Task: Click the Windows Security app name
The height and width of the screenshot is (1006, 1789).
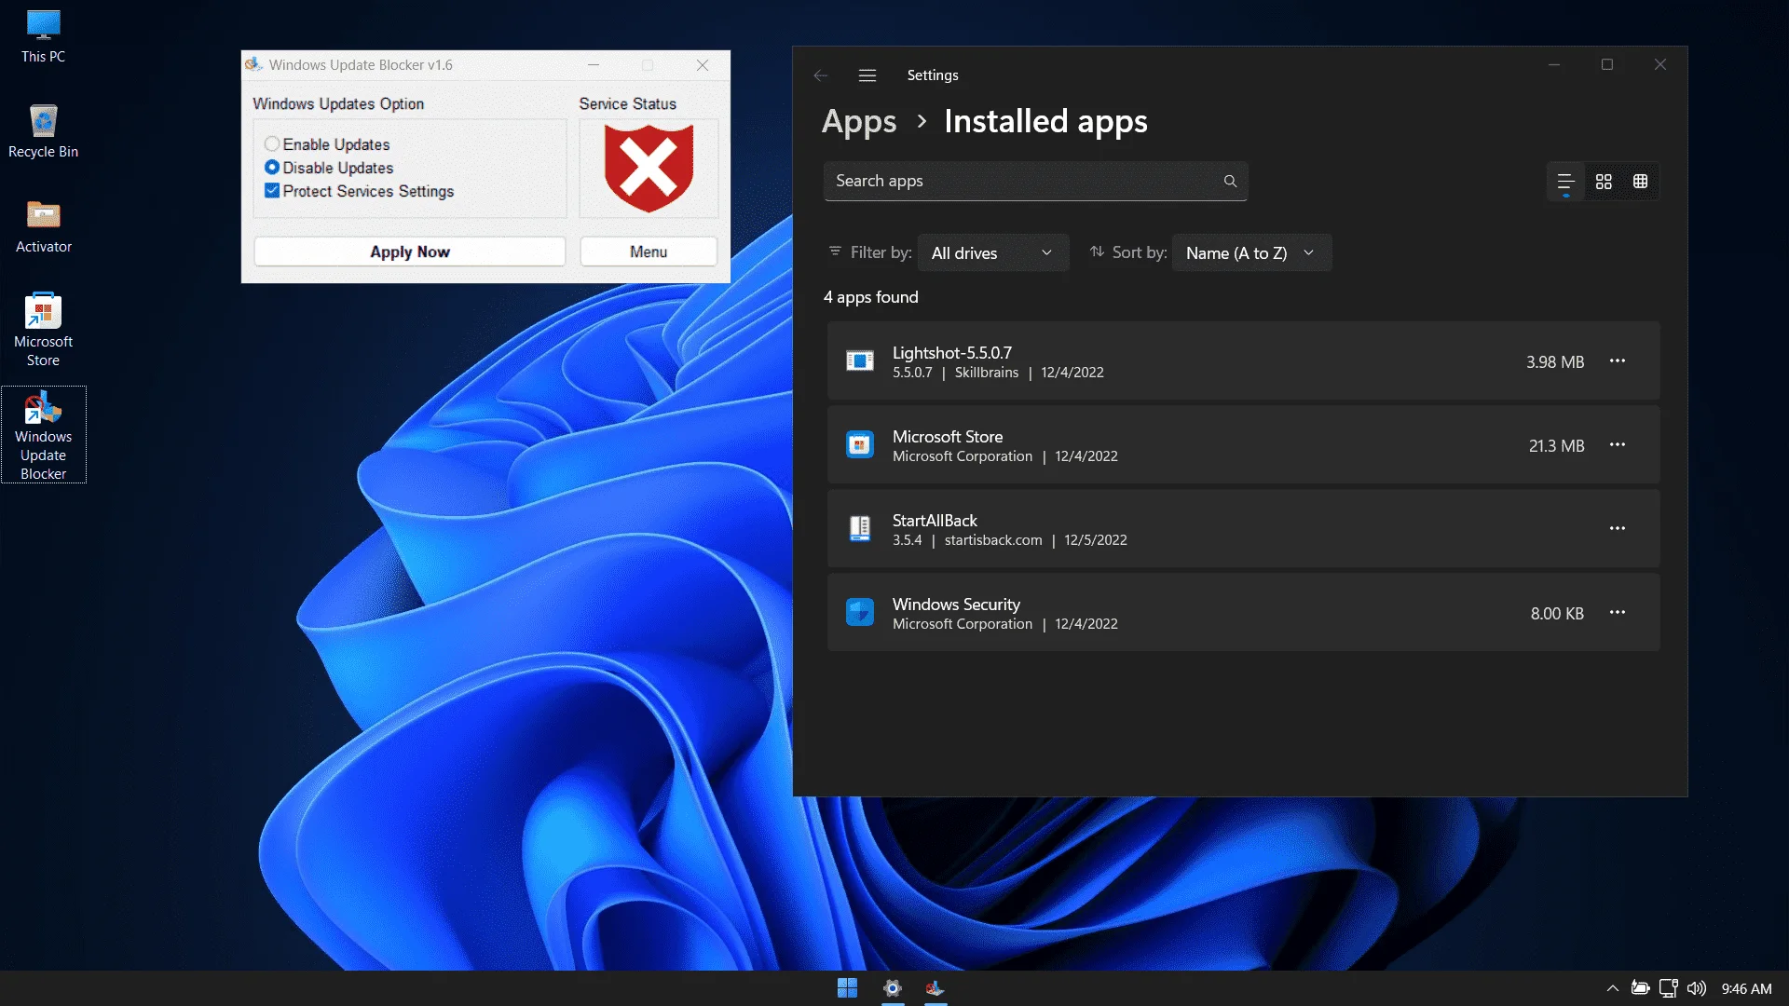Action: 956,605
